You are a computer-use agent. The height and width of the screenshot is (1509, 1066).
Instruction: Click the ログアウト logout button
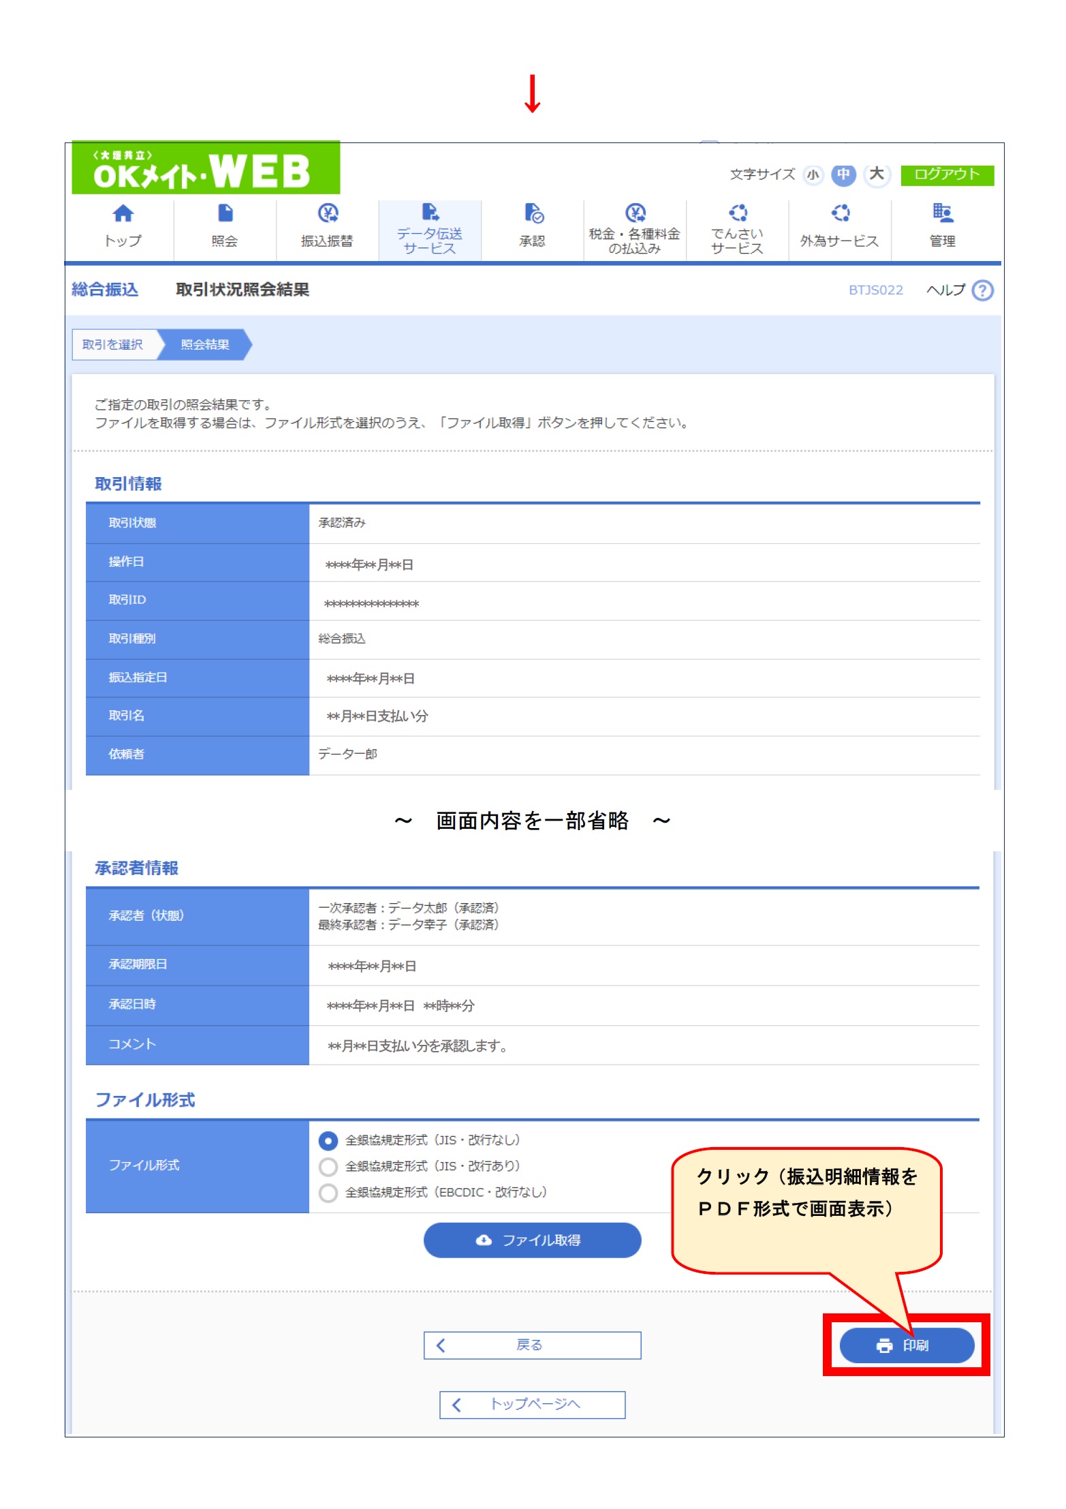[x=946, y=174]
